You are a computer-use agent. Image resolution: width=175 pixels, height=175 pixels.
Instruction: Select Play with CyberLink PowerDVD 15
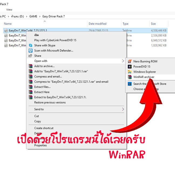pyautogui.click(x=55, y=40)
